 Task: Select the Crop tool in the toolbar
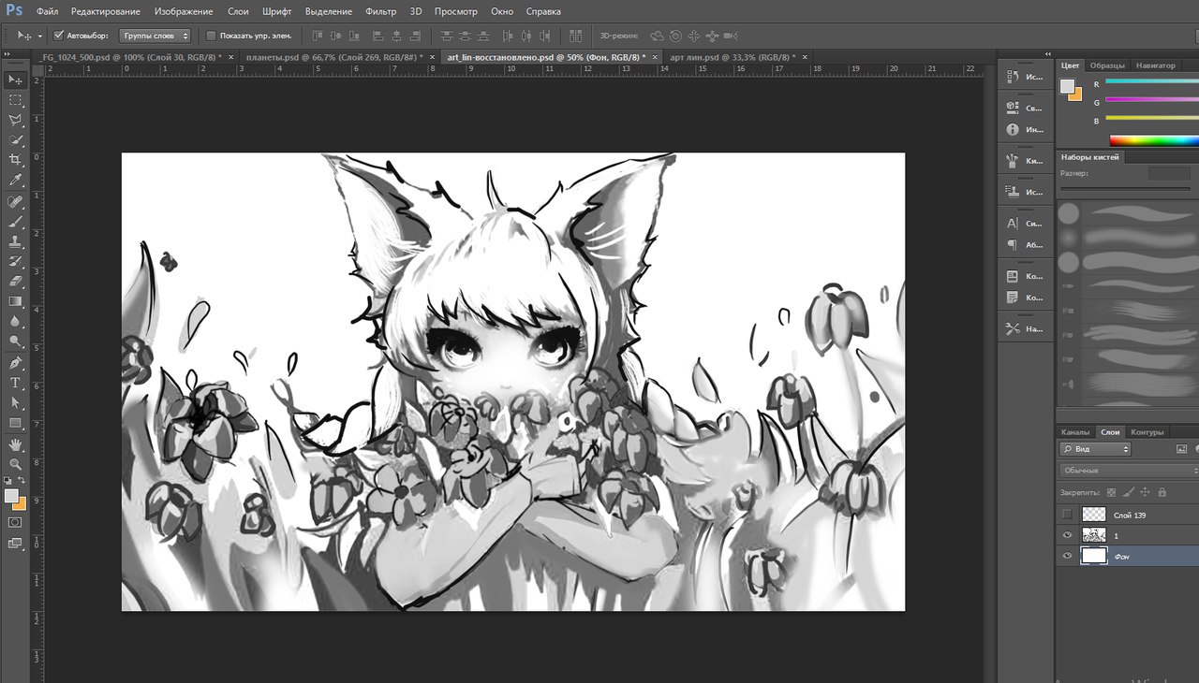(x=15, y=160)
